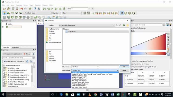Toggle the Loop animation icon

click(x=64, y=9)
